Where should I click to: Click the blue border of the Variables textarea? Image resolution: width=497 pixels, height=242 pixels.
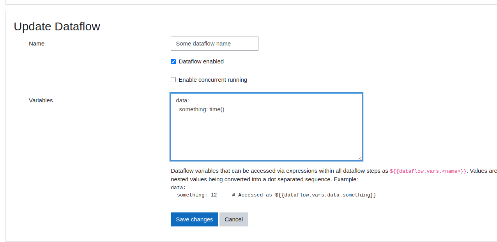click(x=266, y=93)
